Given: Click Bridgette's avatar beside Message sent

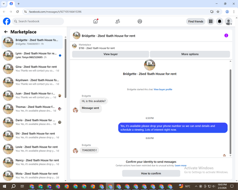Looking at the screenshot, I should pos(75,110).
